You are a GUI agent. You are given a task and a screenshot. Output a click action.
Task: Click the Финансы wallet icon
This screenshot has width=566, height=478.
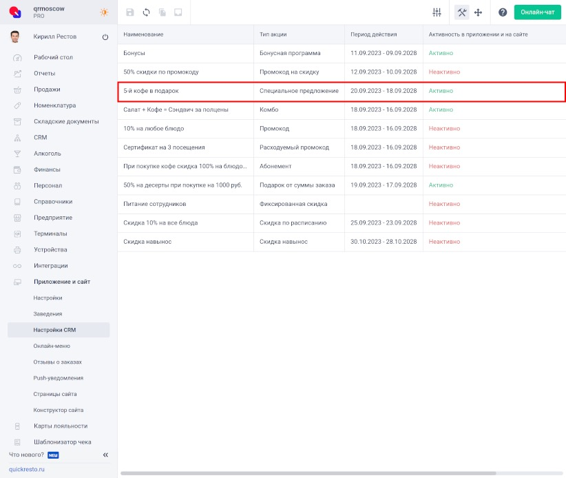click(x=17, y=169)
